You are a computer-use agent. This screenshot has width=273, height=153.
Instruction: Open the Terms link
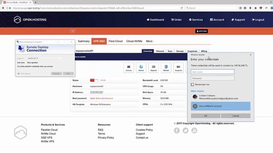102,133
